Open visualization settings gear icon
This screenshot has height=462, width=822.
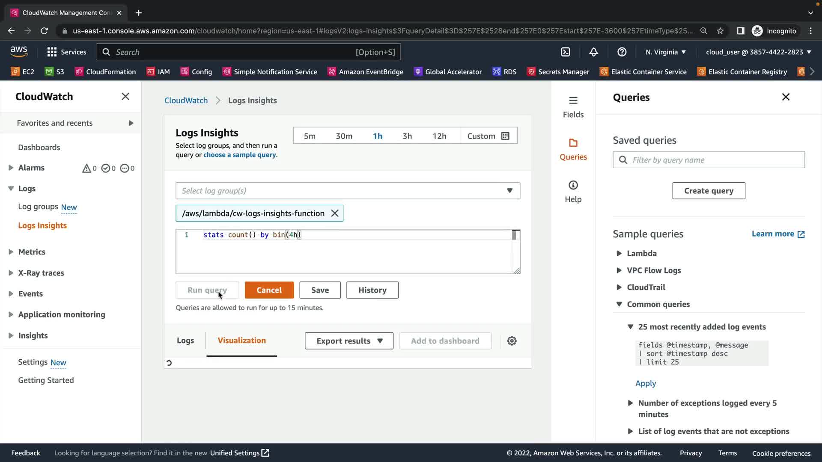pyautogui.click(x=512, y=341)
